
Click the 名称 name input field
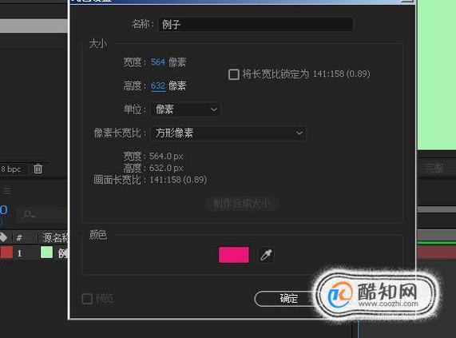[256, 24]
